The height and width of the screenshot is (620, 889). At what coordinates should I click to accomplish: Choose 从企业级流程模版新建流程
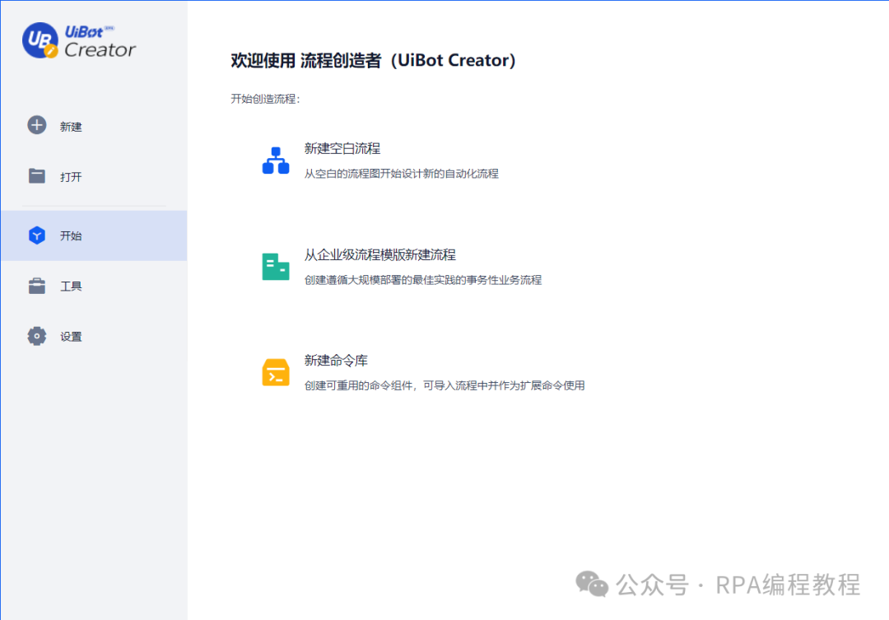[379, 254]
